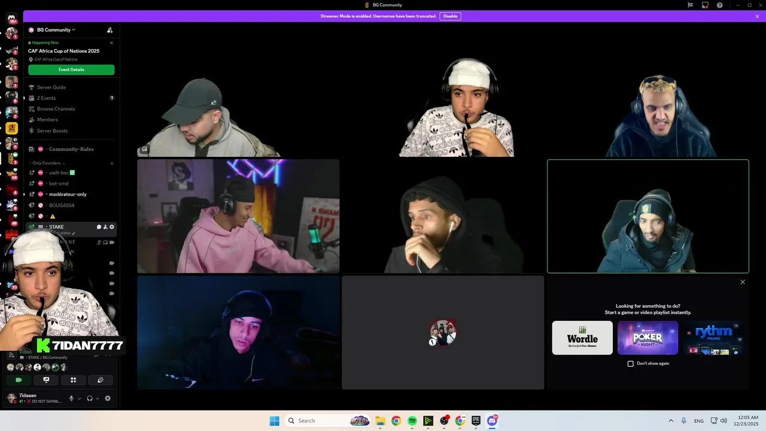Toggle the camera off in voice panel
Image resolution: width=766 pixels, height=431 pixels.
click(x=19, y=380)
